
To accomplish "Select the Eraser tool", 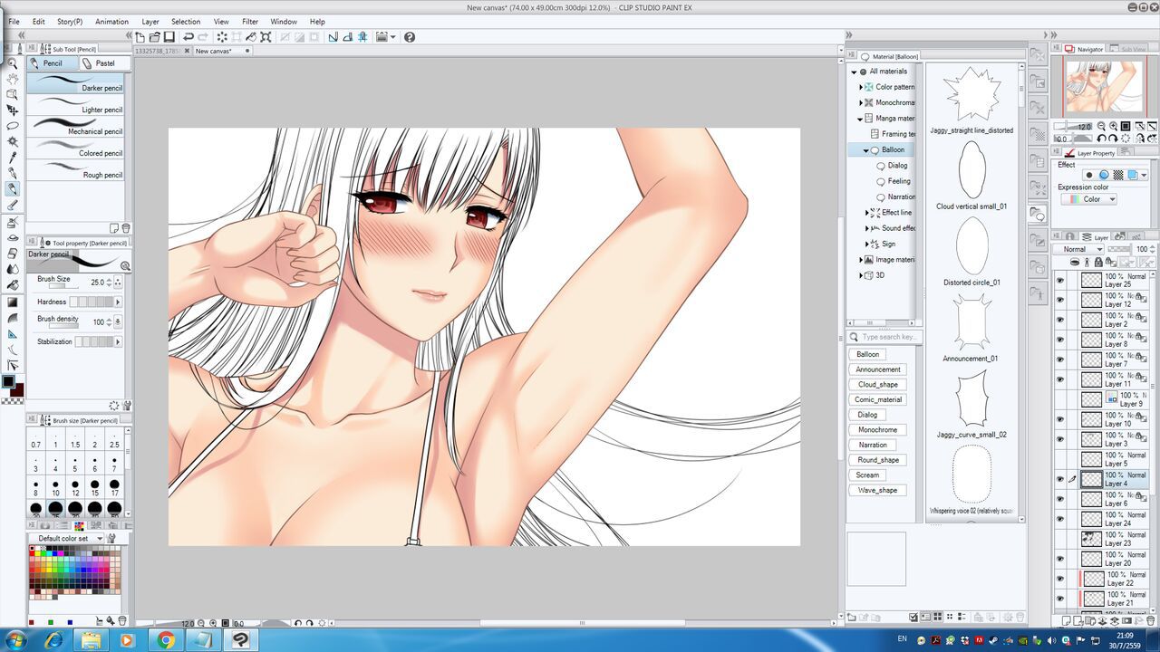I will pos(13,253).
